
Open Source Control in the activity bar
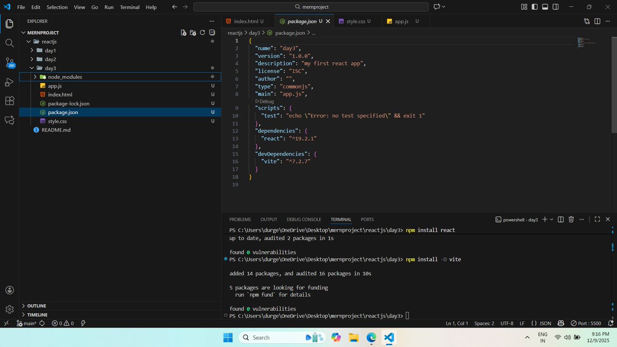(9, 63)
